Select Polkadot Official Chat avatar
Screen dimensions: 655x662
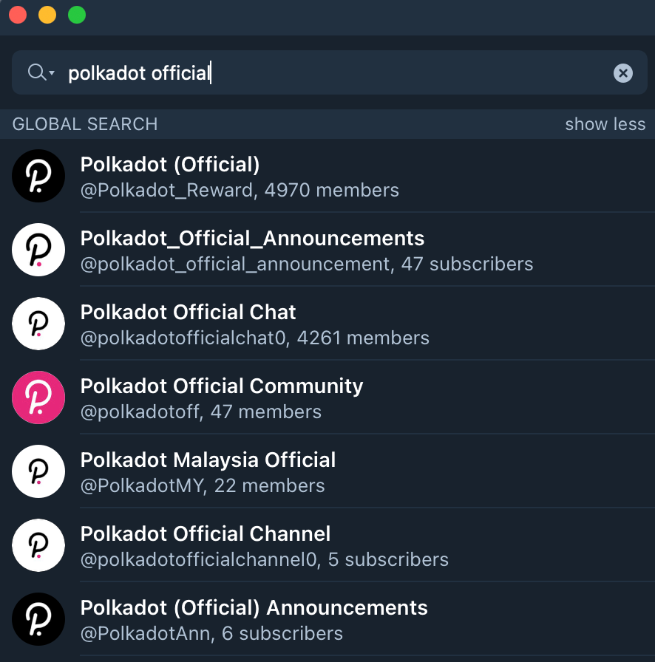pos(38,324)
